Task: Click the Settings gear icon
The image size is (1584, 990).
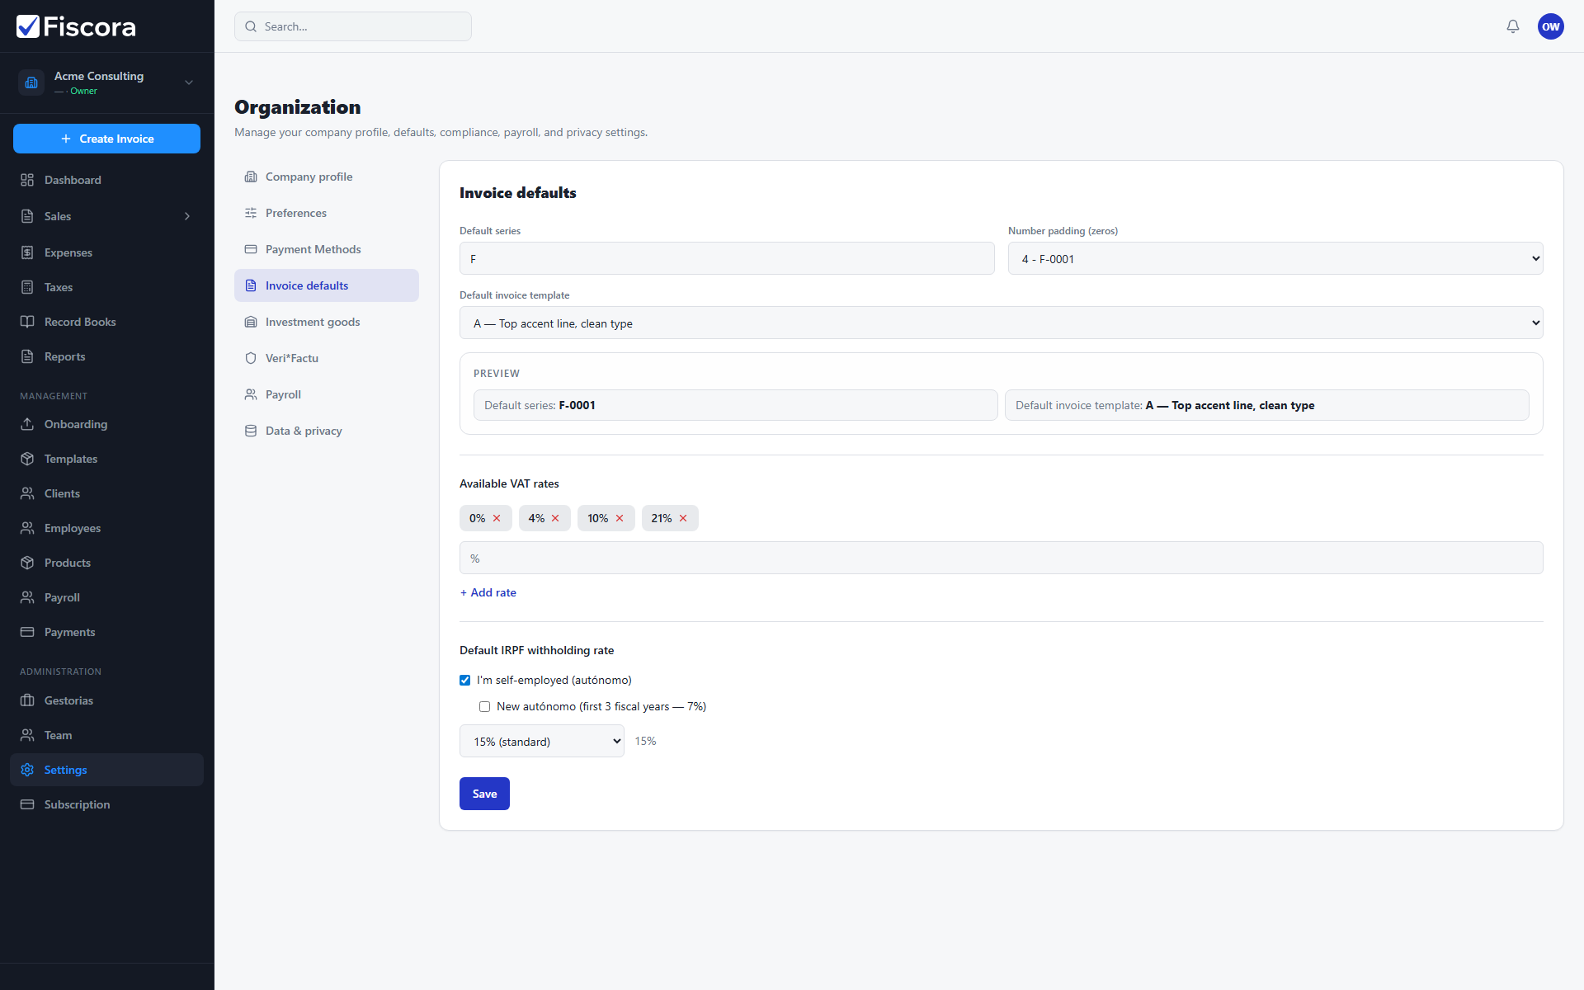Action: point(27,770)
